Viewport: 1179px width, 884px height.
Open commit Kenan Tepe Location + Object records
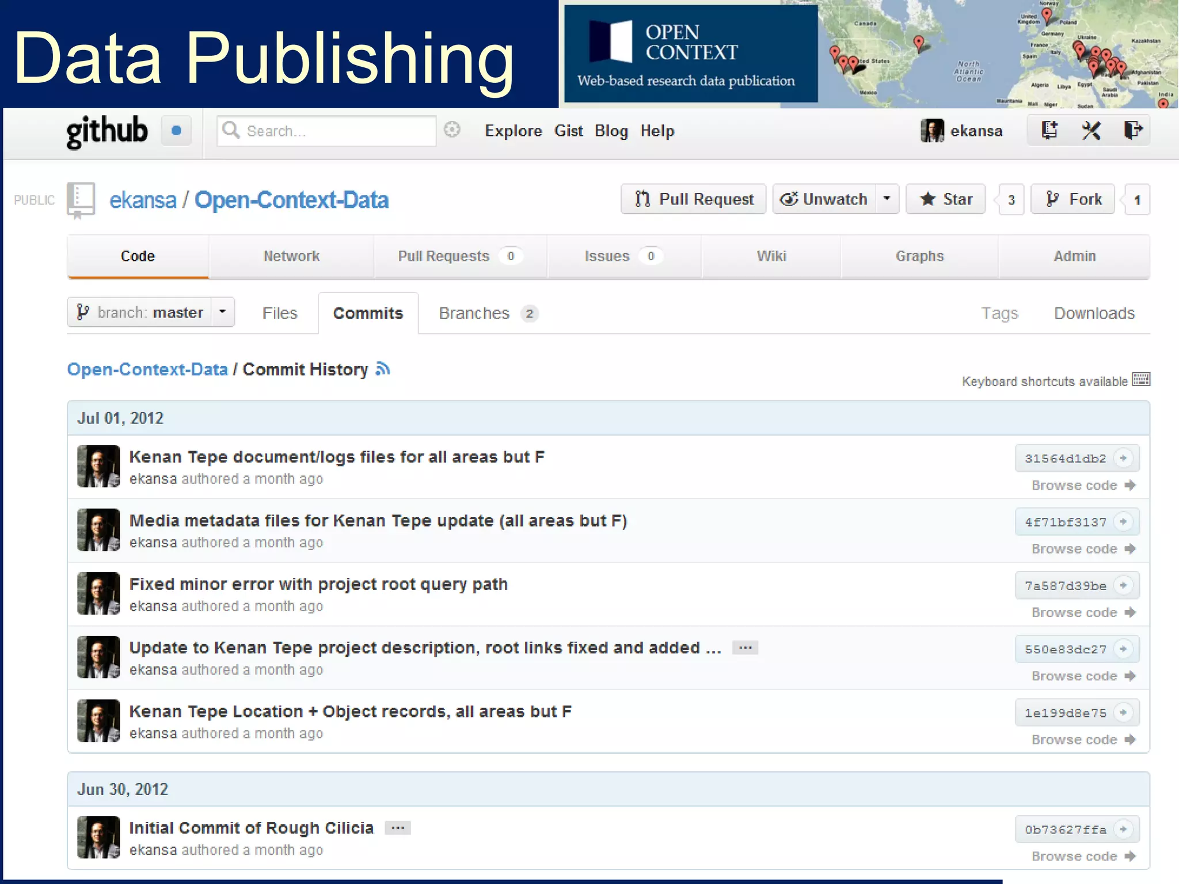pos(351,711)
